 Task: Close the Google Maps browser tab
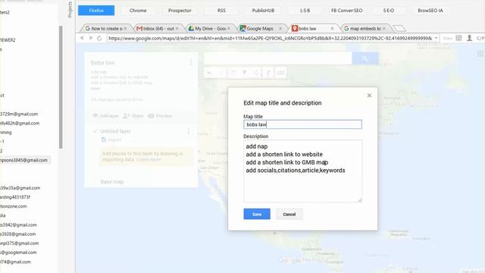[280, 28]
